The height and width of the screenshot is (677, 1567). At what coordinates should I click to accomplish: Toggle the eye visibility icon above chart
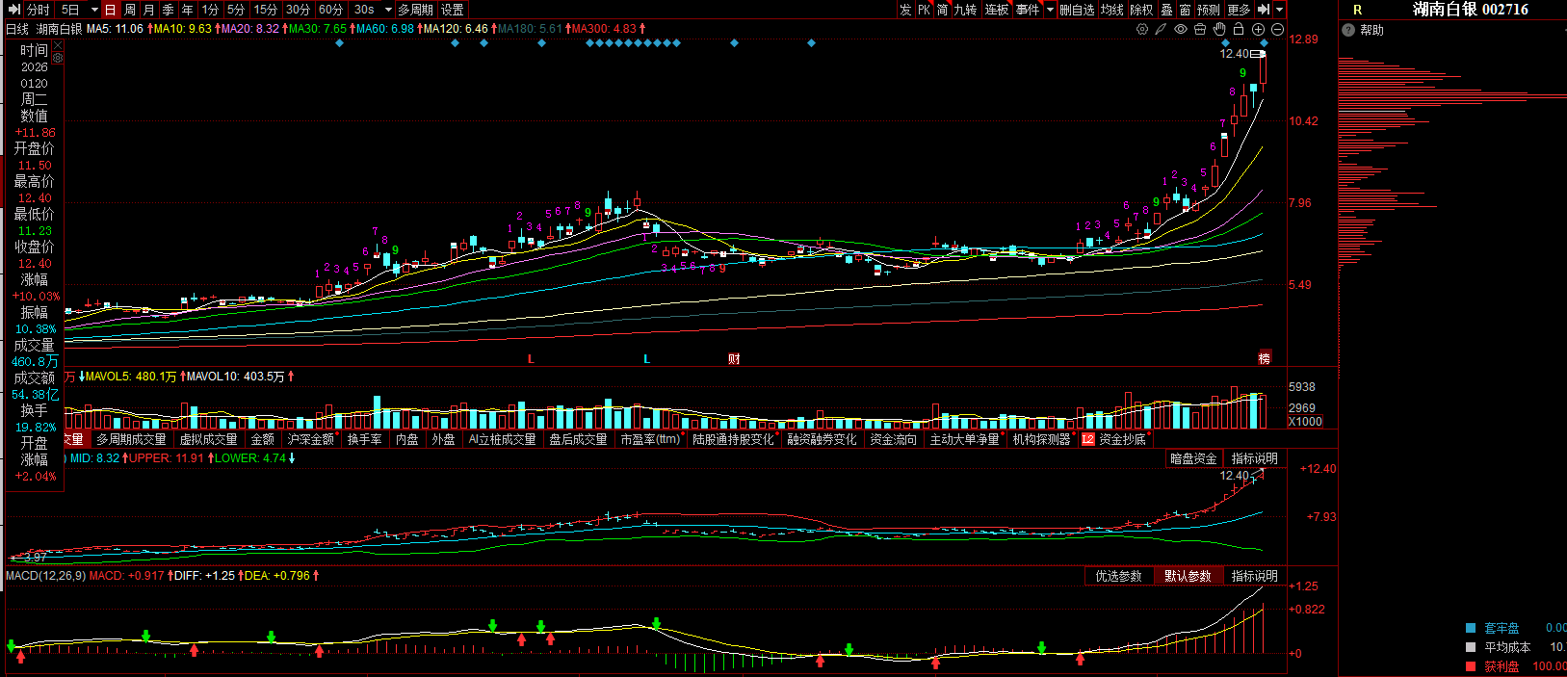point(1181,29)
